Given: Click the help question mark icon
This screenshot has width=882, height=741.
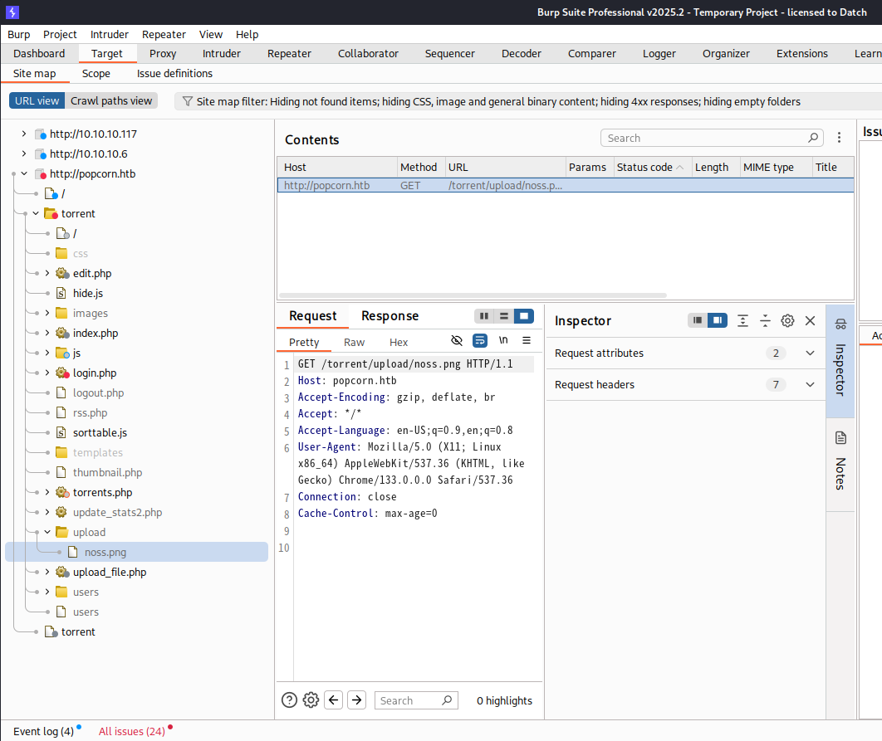Looking at the screenshot, I should coord(289,700).
